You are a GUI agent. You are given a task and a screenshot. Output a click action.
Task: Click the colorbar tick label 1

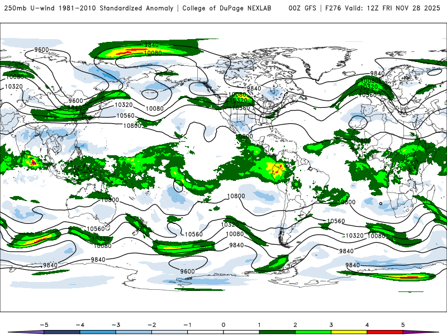point(259,325)
